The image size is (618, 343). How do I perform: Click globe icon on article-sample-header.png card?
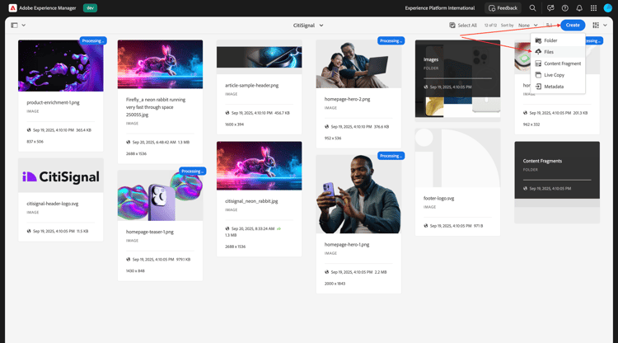(x=227, y=113)
